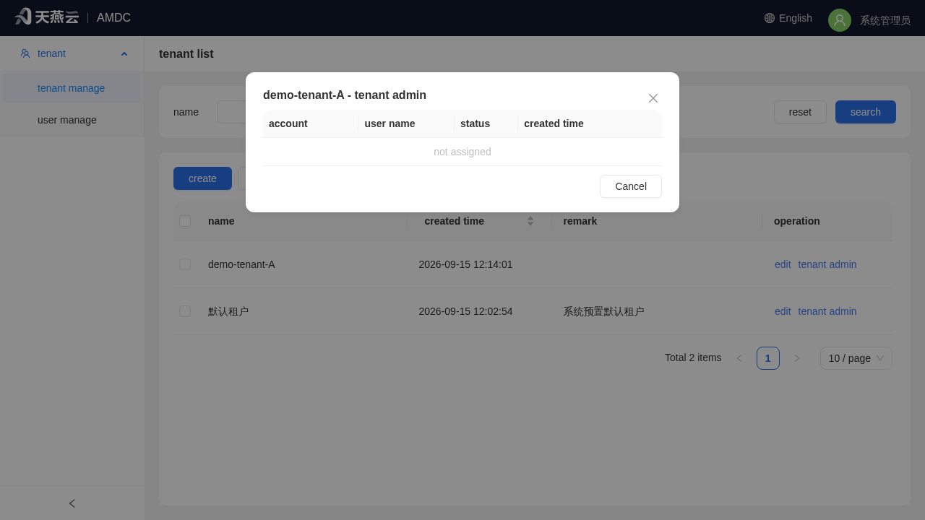
Task: Open the 10 / page dropdown
Action: (856, 358)
